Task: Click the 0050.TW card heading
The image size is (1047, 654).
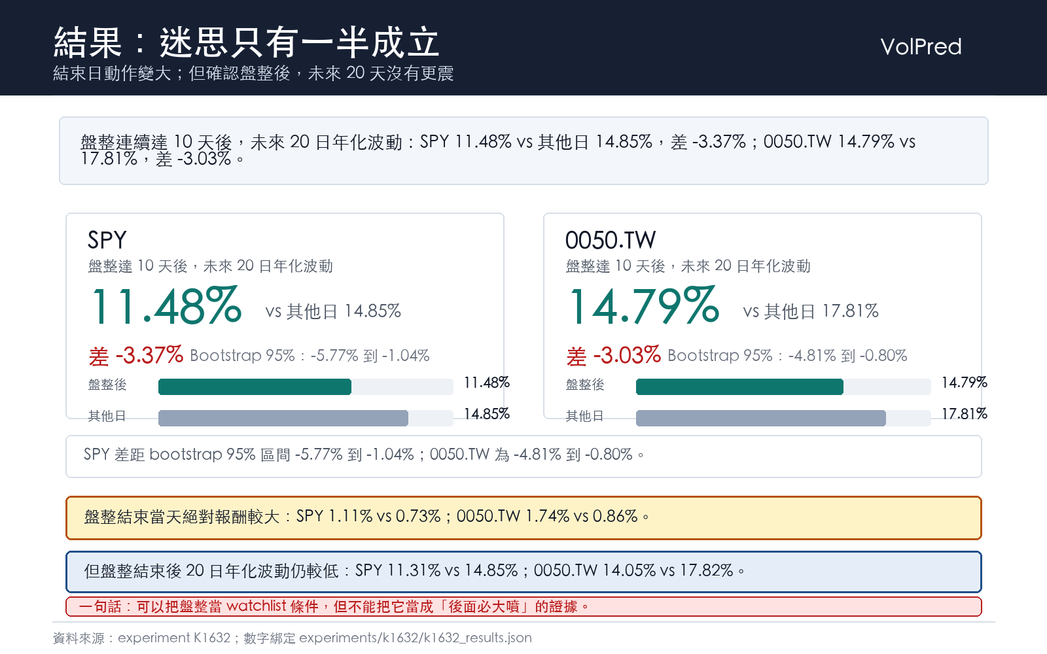Action: (611, 240)
